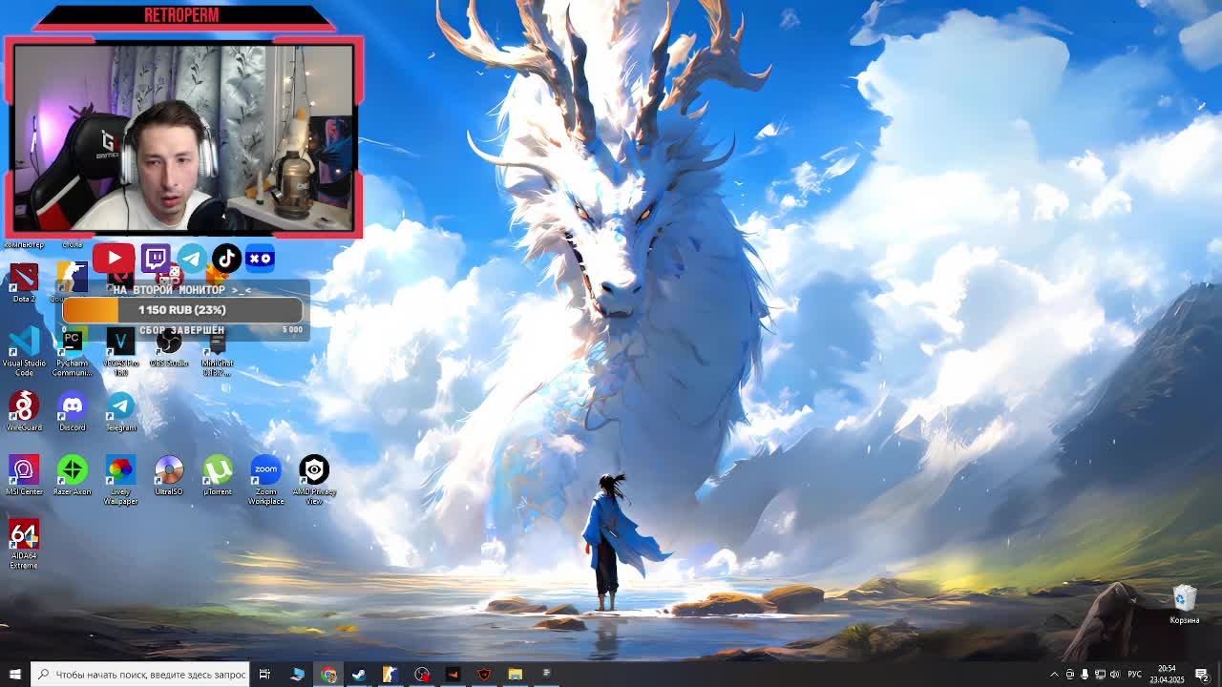Select the VEGAS Pro desktop icon
Viewport: 1222px width, 687px height.
pos(120,351)
